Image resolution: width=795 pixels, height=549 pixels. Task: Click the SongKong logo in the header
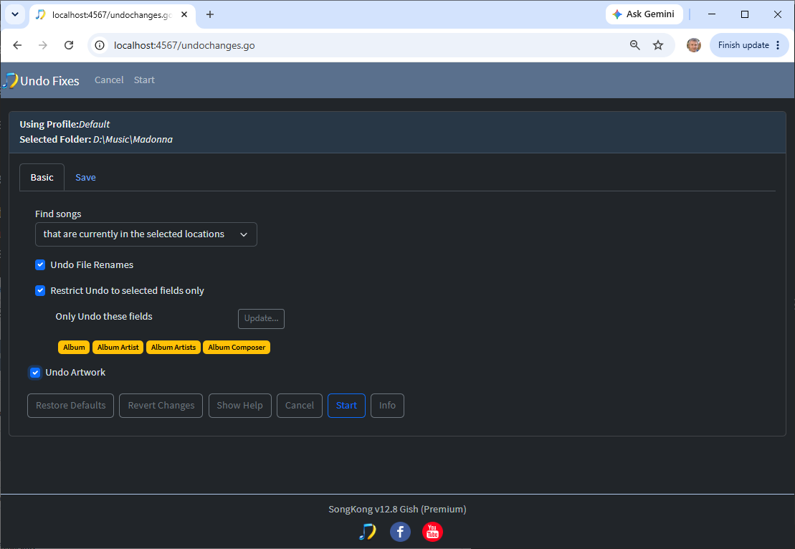click(x=10, y=80)
